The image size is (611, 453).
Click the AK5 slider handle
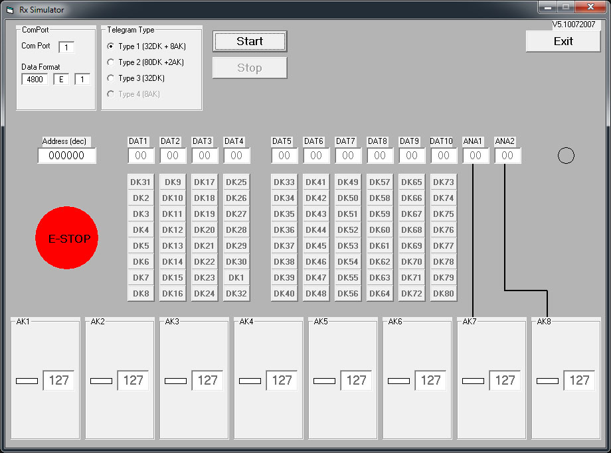[324, 381]
